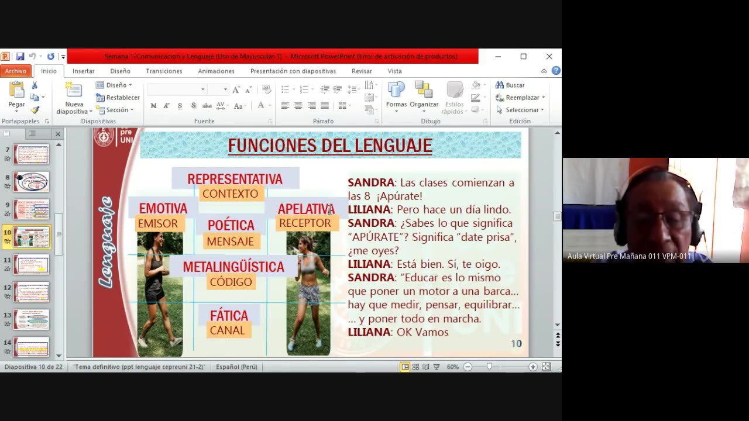This screenshot has height=421, width=749.
Task: Toggle center text alignment
Action: [298, 106]
